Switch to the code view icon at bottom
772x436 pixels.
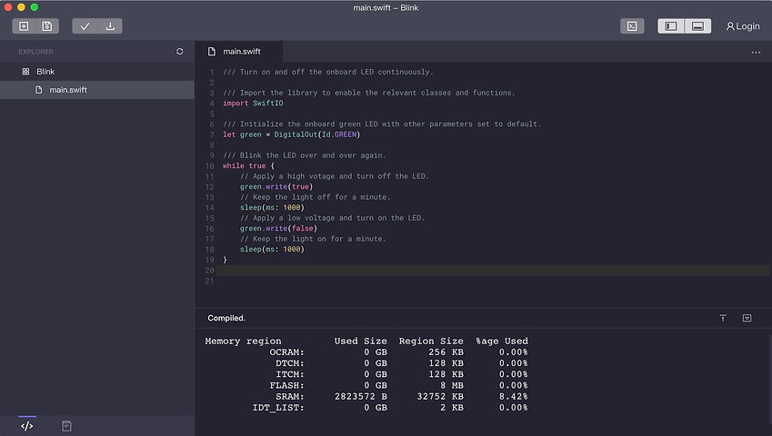tap(27, 426)
